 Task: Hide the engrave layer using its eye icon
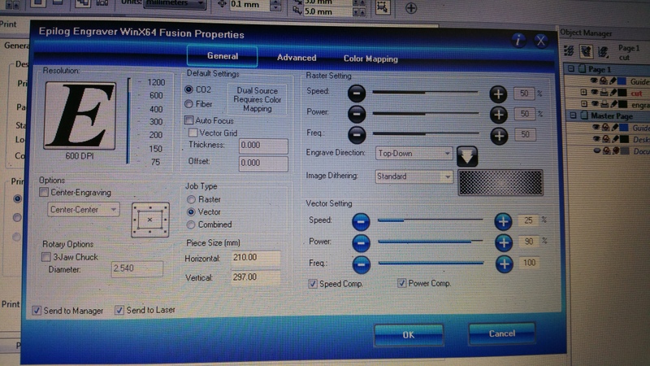596,104
